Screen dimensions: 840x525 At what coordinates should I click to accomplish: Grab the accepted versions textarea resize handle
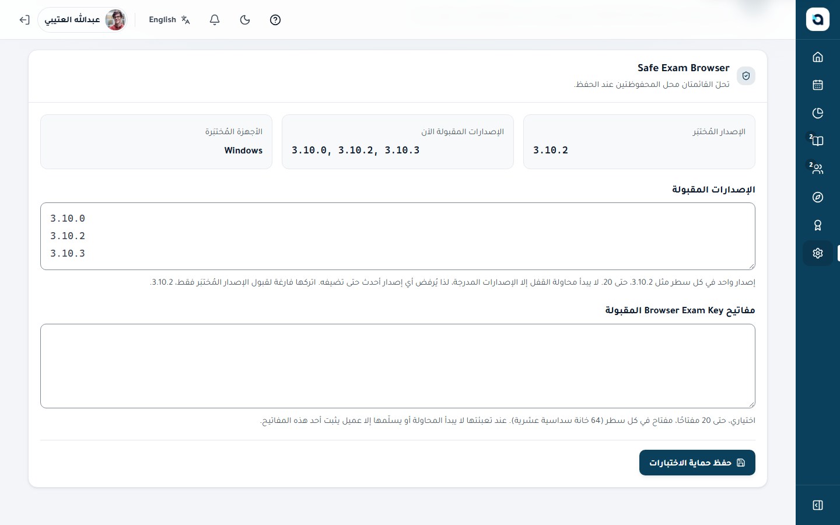point(751,266)
